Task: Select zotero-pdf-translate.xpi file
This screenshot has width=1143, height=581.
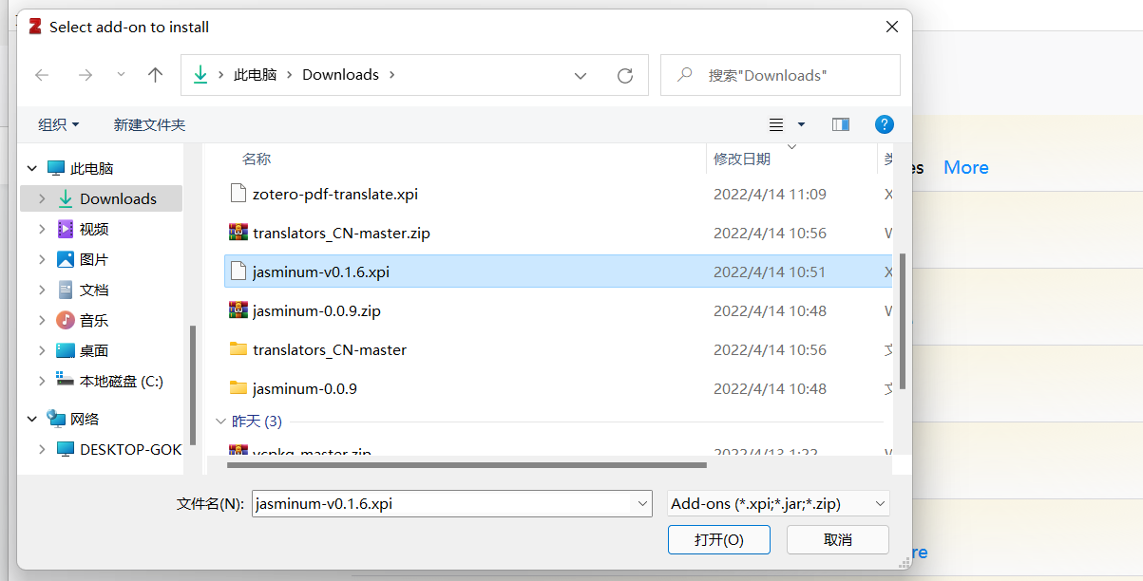Action: [334, 194]
